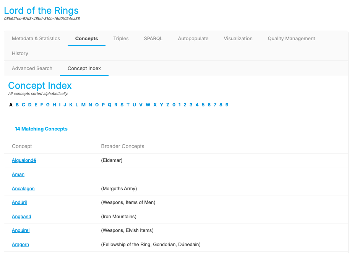Jump to concepts starting with M
Image resolution: width=349 pixels, height=253 pixels.
point(83,104)
